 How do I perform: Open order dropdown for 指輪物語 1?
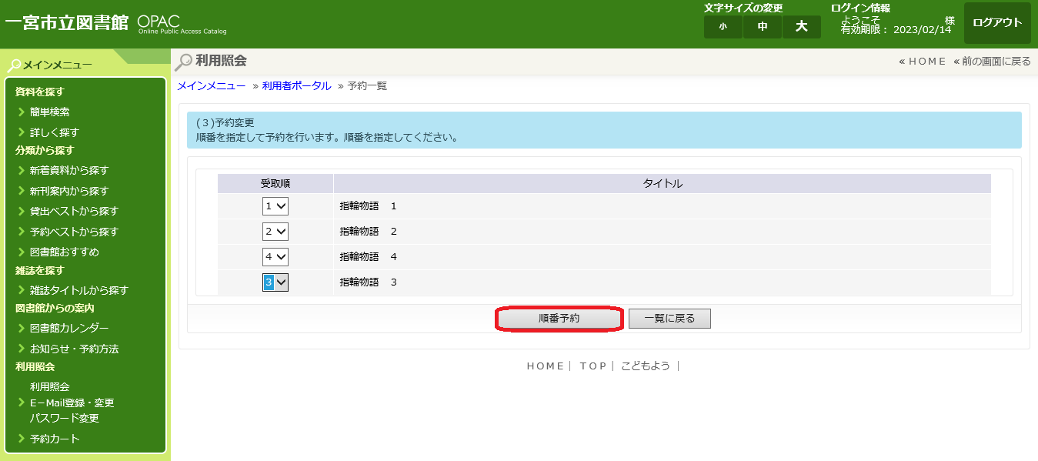tap(275, 206)
